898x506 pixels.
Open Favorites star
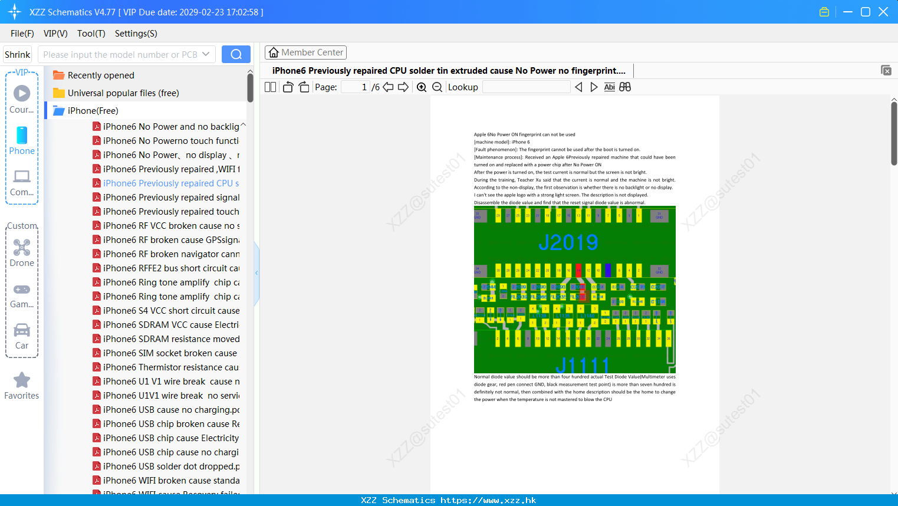point(22,386)
